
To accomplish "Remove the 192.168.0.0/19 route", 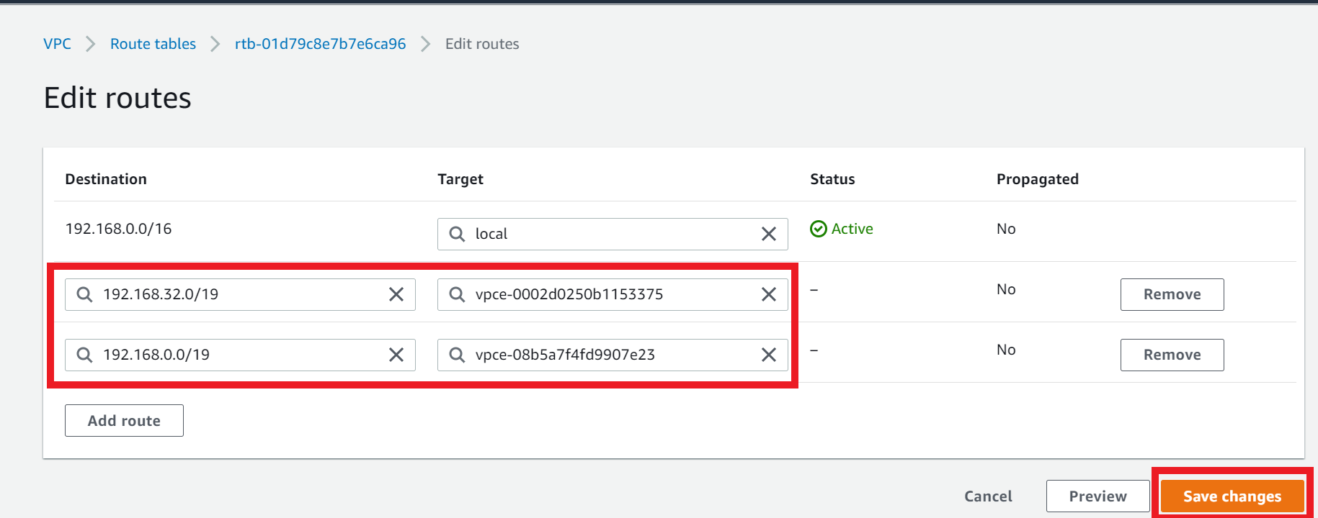I will pyautogui.click(x=1172, y=355).
